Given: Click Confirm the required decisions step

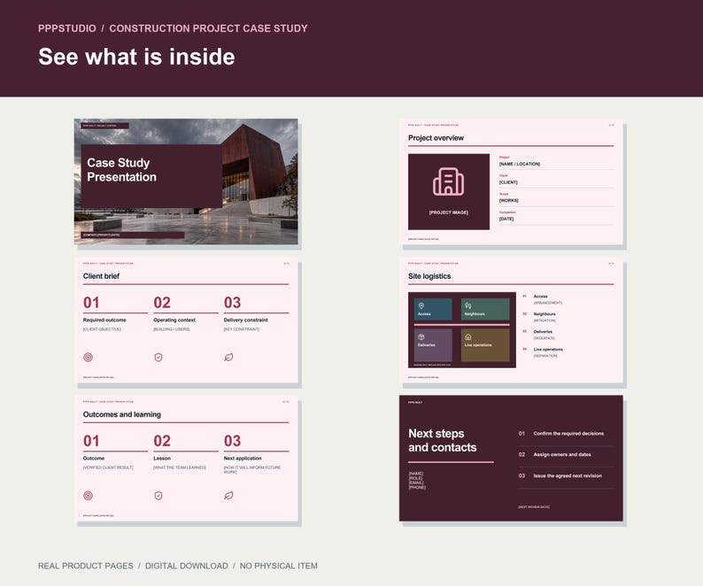Looking at the screenshot, I should pyautogui.click(x=568, y=434).
